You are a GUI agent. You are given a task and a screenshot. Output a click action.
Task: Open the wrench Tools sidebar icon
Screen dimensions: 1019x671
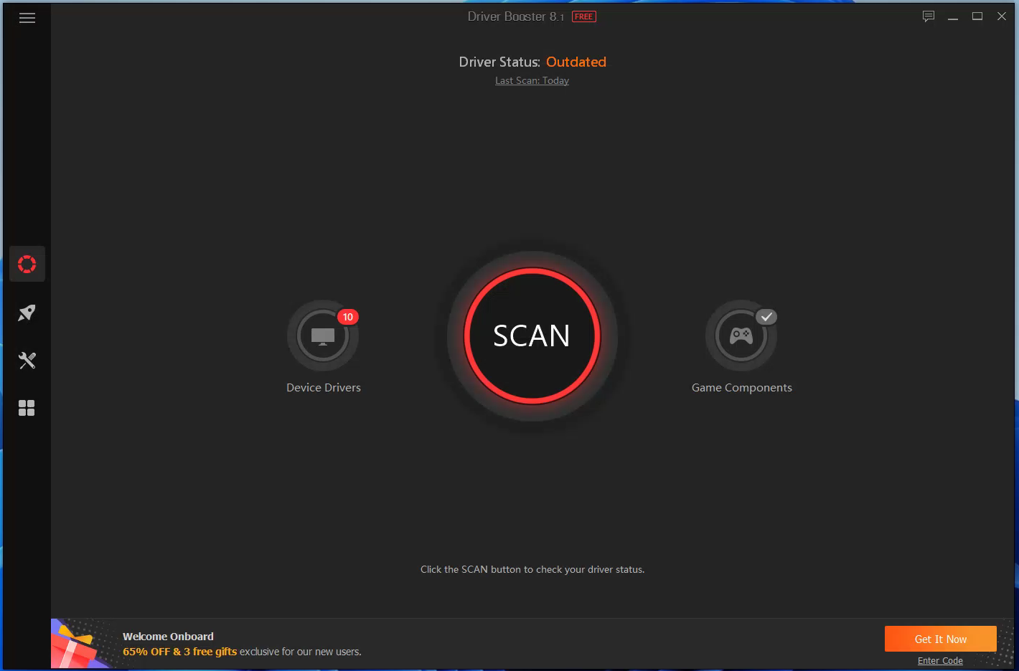(x=27, y=361)
